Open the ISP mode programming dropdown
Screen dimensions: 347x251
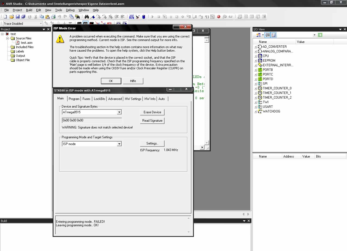pos(119,144)
